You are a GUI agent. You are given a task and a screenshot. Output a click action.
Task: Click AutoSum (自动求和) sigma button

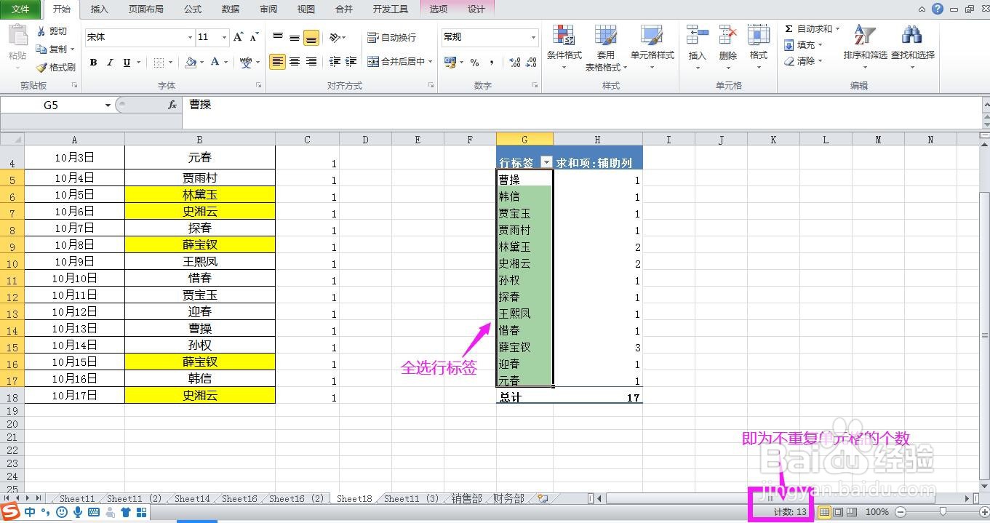(x=807, y=29)
